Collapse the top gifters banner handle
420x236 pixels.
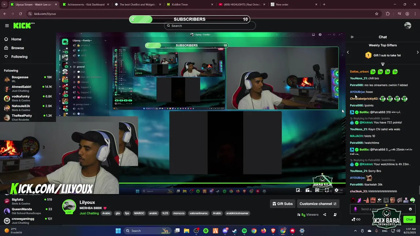pyautogui.click(x=383, y=64)
